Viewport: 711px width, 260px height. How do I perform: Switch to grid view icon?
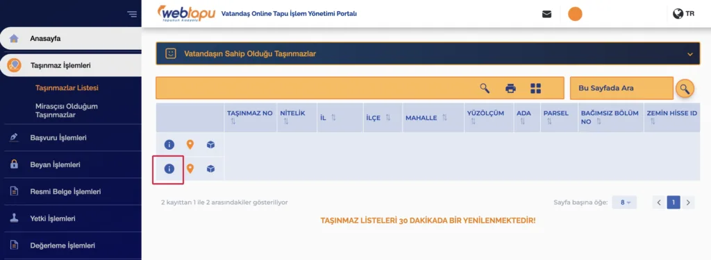tap(535, 88)
